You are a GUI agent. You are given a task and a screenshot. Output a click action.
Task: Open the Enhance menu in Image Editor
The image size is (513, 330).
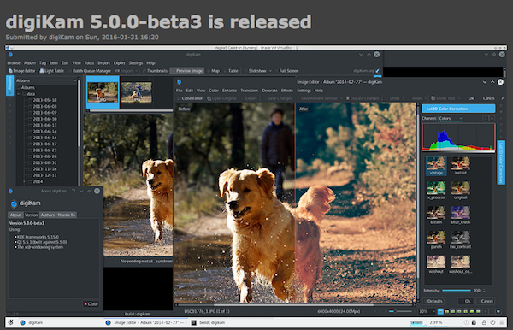pyautogui.click(x=229, y=91)
